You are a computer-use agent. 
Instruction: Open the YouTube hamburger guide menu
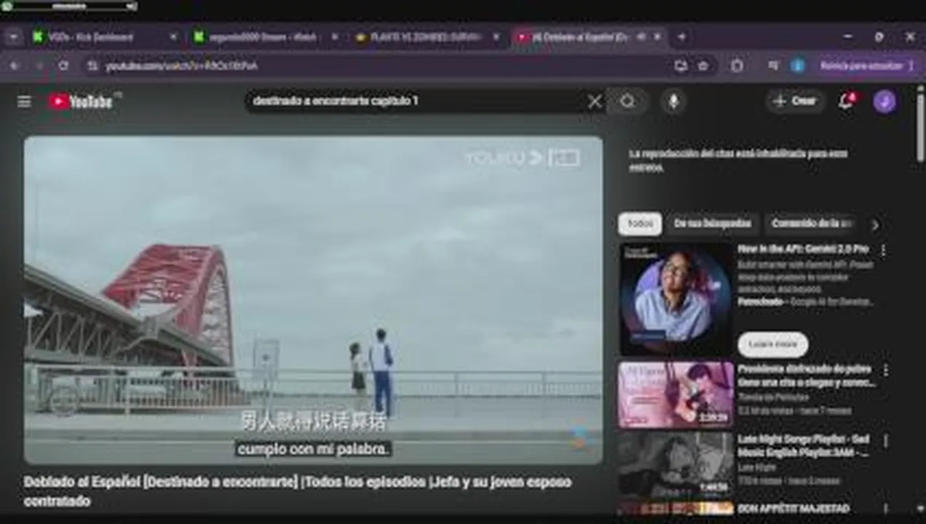click(24, 101)
